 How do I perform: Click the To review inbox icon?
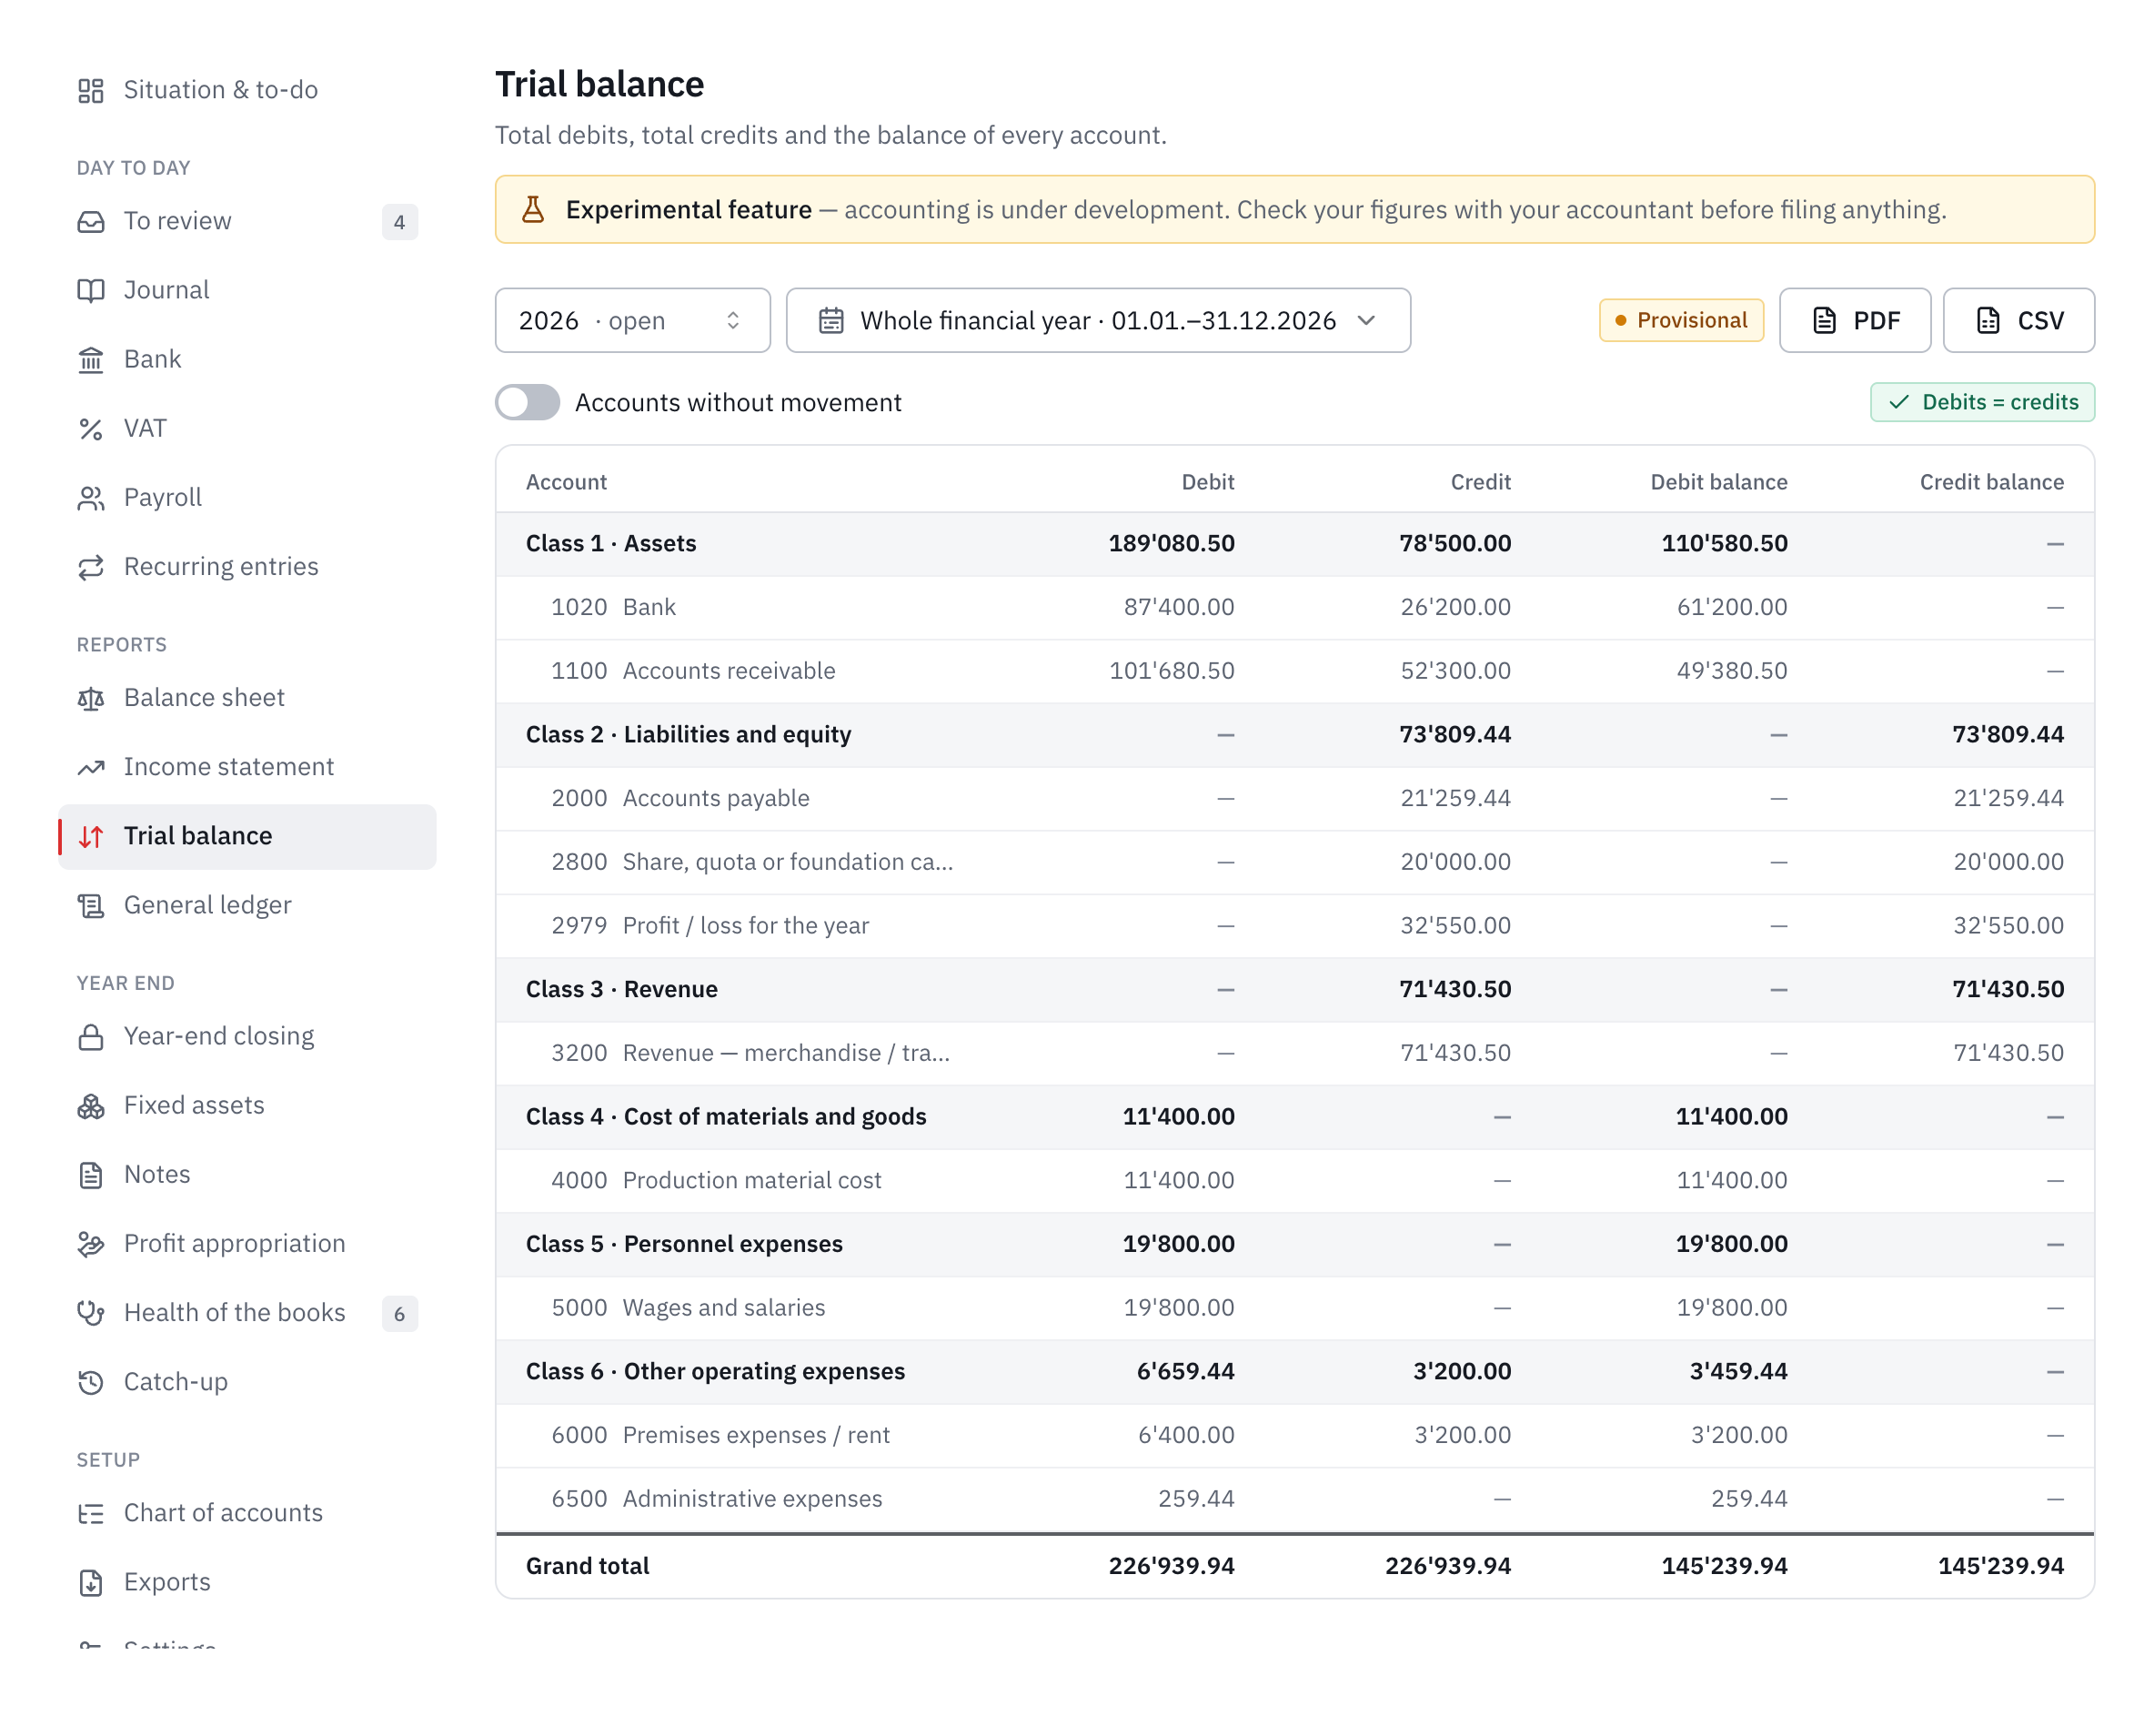point(91,221)
